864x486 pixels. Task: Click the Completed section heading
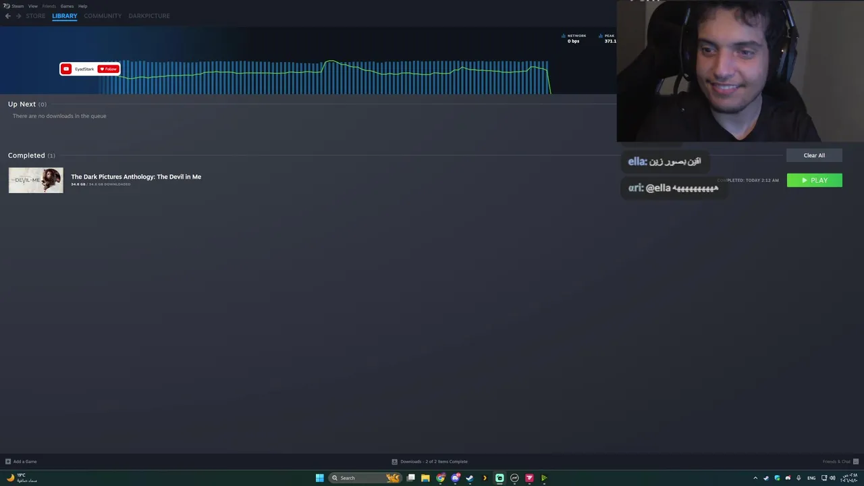point(26,155)
